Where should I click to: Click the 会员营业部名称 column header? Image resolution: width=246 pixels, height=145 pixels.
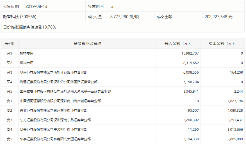click(x=87, y=43)
